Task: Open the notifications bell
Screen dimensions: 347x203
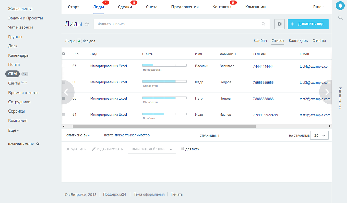Action: [340, 5]
